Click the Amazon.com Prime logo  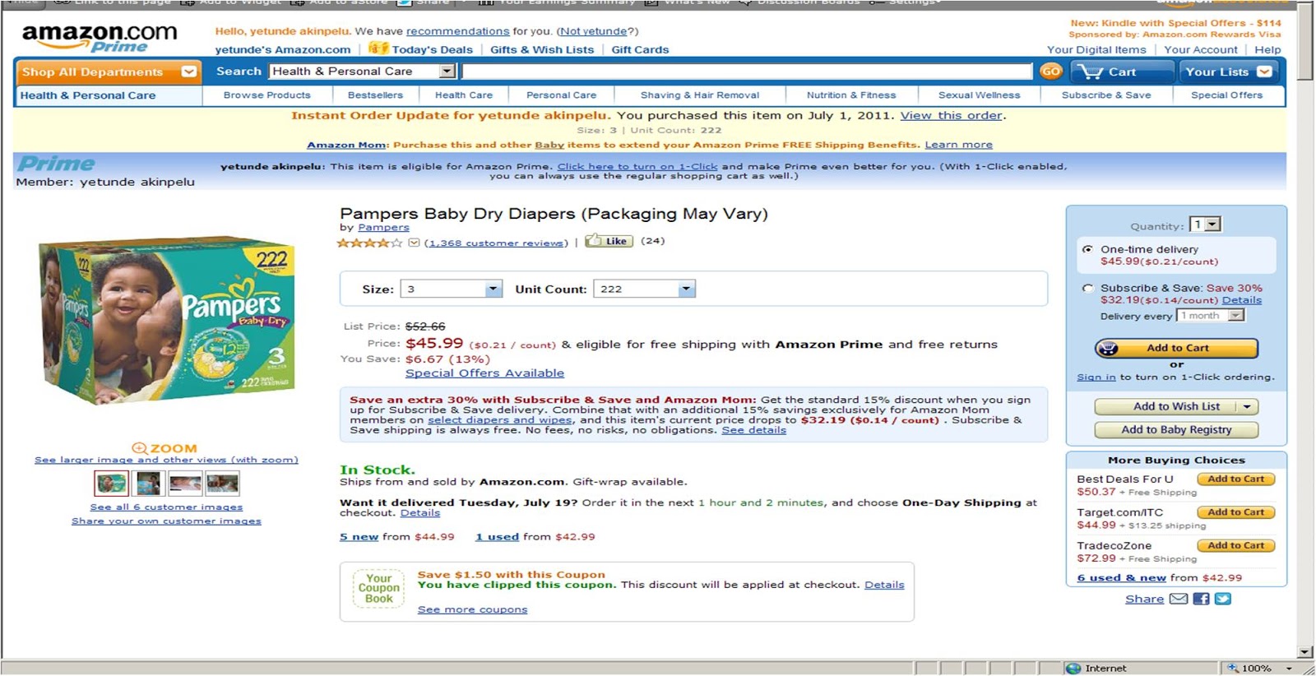[99, 38]
